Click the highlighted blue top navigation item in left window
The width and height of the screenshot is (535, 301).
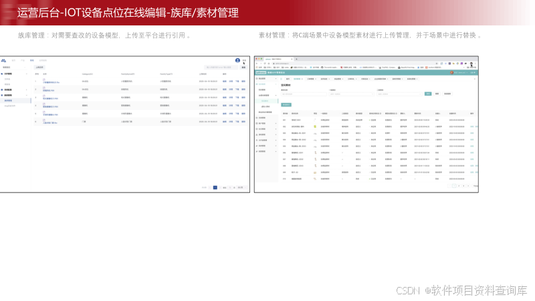[32, 60]
